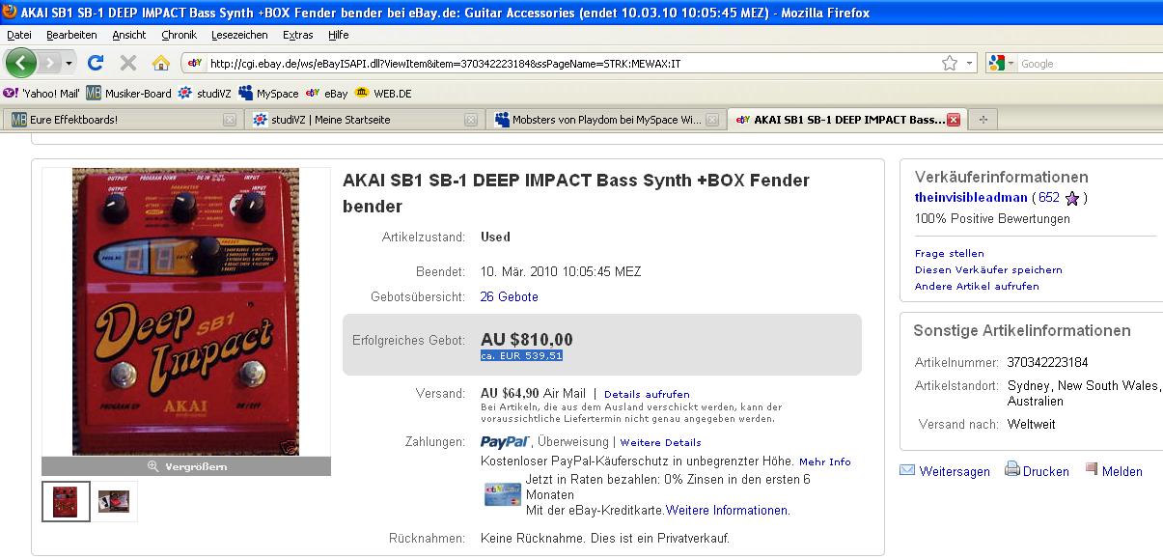The image size is (1163, 559).
Task: Bookmark this page with the star icon
Action: (x=950, y=64)
